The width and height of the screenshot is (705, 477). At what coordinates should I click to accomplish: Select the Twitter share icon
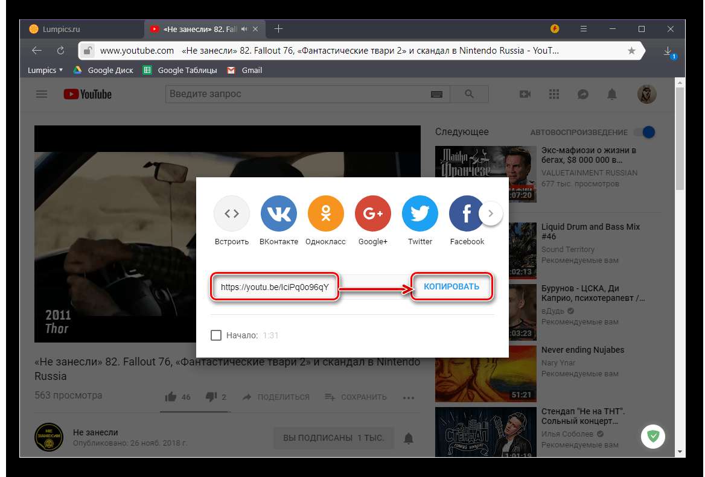420,213
